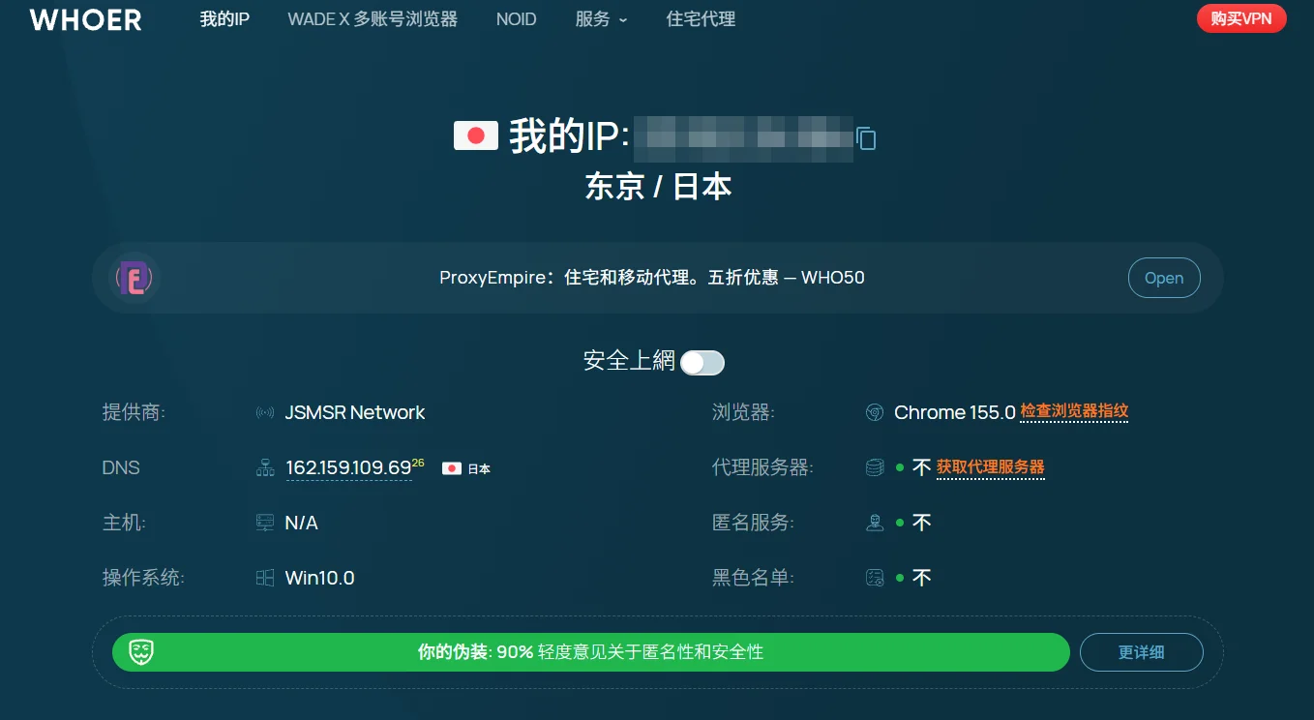Image resolution: width=1314 pixels, height=720 pixels.
Task: Click the anonymizer person icon in 匿名服务 row
Action: (875, 524)
